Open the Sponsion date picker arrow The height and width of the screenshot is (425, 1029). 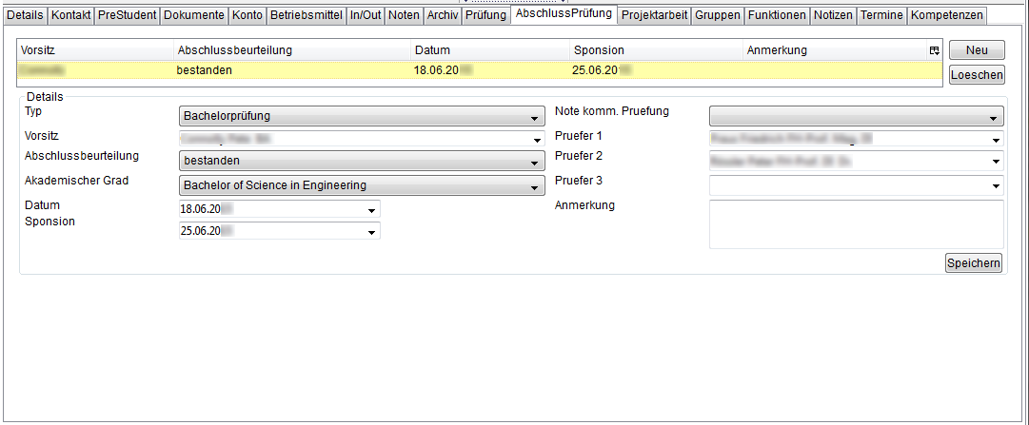pos(371,231)
